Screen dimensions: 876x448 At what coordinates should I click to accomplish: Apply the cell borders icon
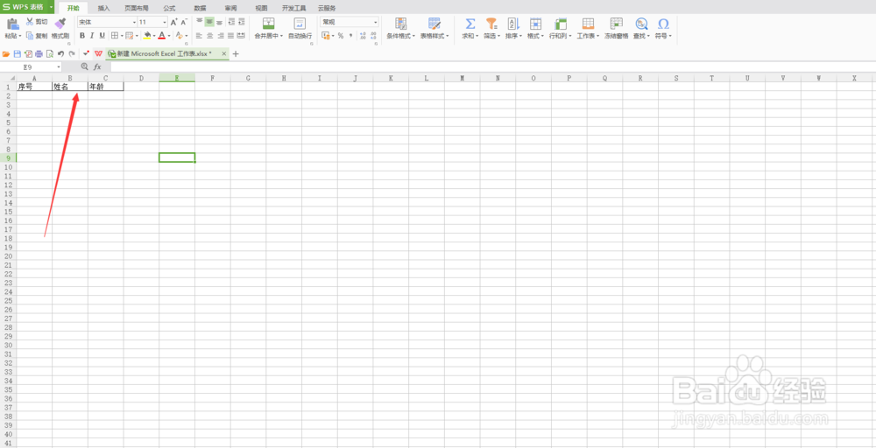pos(115,36)
